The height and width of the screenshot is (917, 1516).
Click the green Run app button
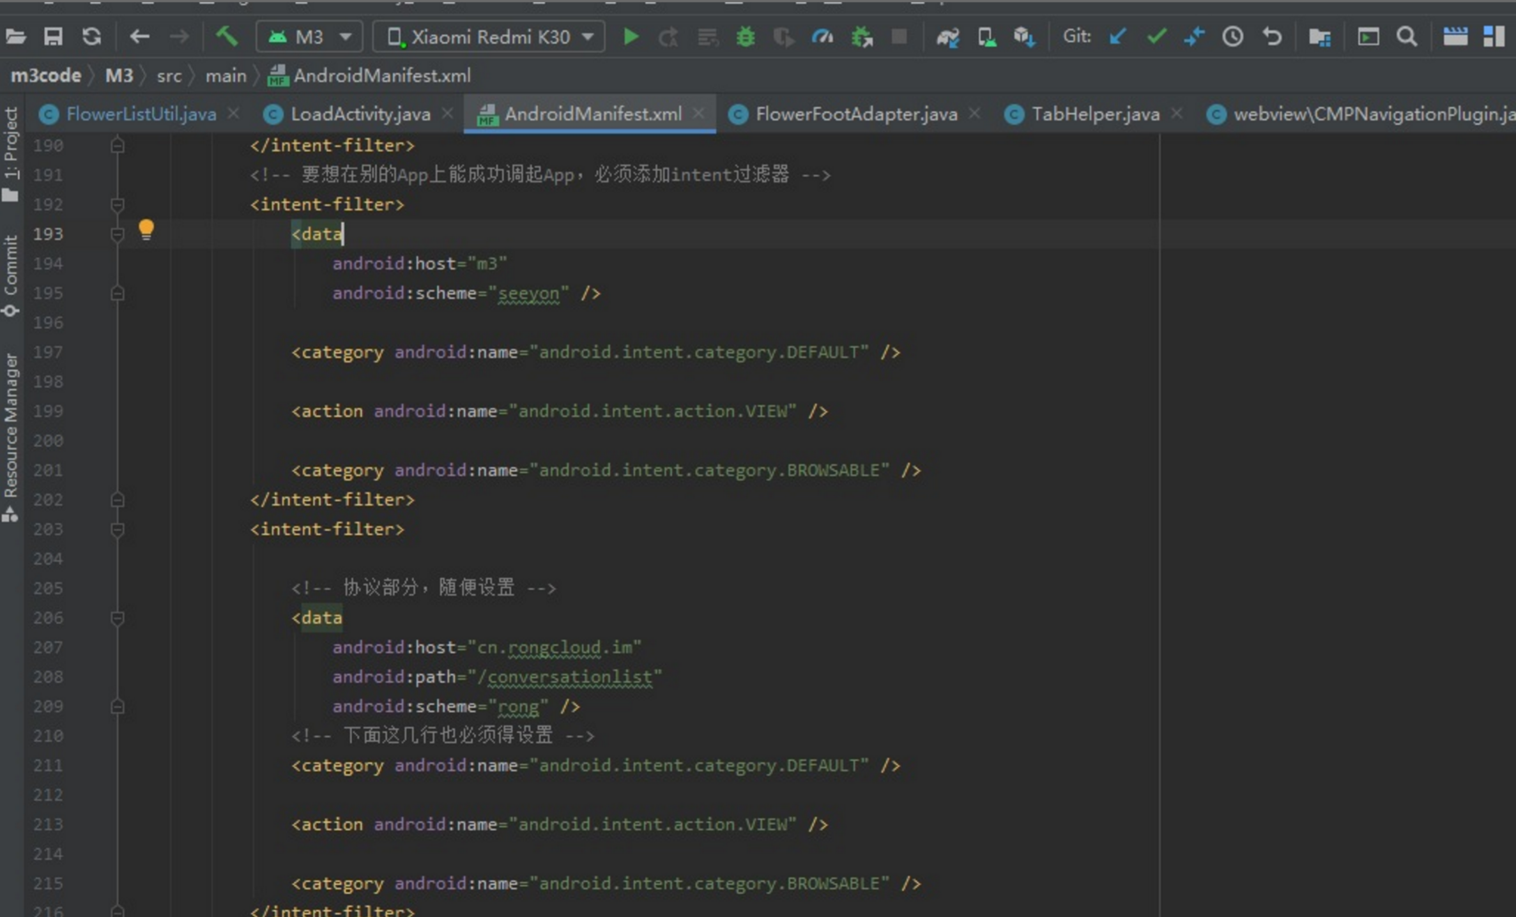[x=631, y=37]
